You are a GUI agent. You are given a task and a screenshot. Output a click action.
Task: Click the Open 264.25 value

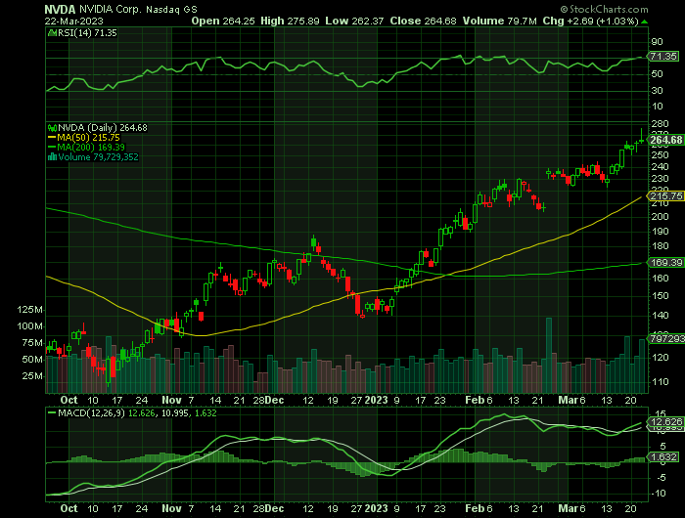click(223, 21)
